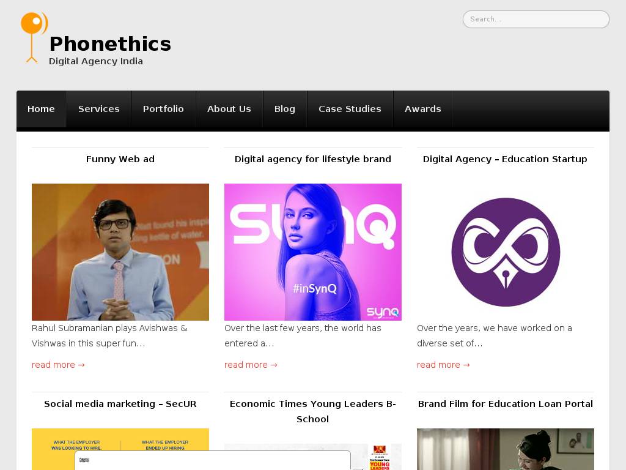Open the Portfolio menu item
The image size is (626, 470).
coord(163,109)
